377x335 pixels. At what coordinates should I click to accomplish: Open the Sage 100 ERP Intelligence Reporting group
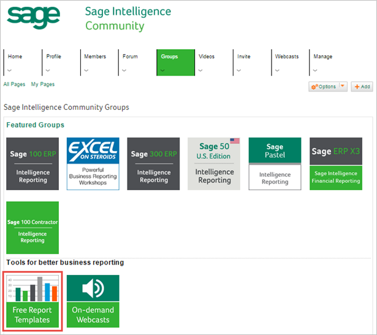(32, 164)
